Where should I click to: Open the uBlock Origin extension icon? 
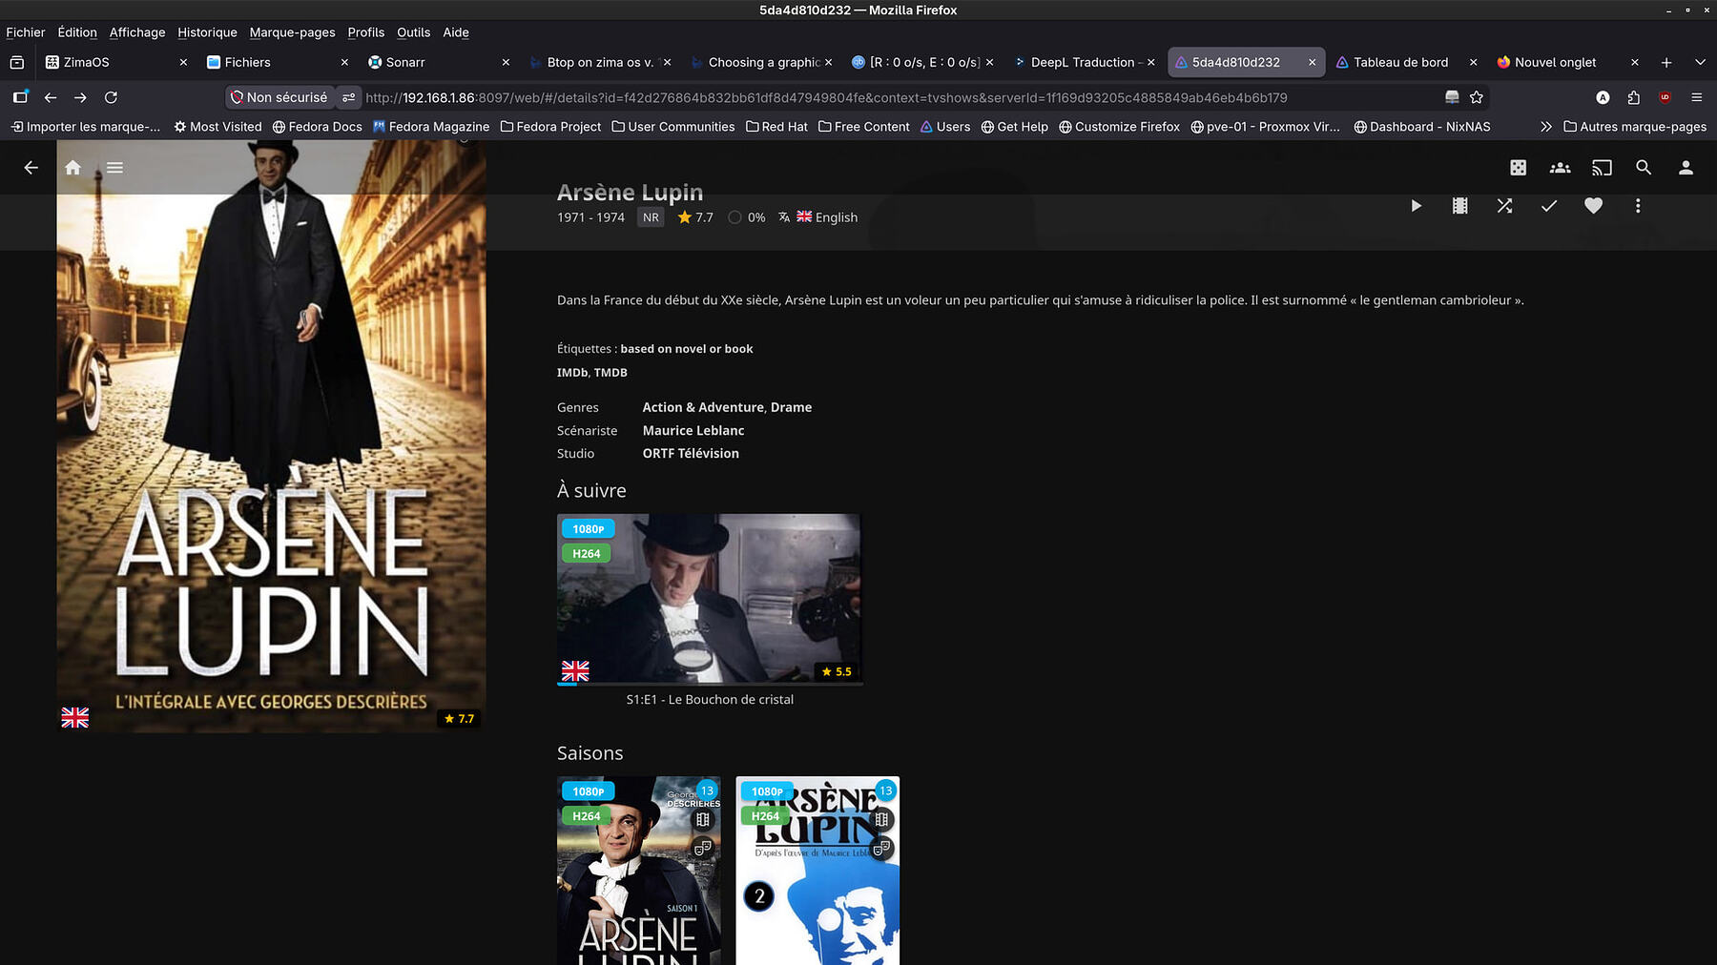[1665, 97]
